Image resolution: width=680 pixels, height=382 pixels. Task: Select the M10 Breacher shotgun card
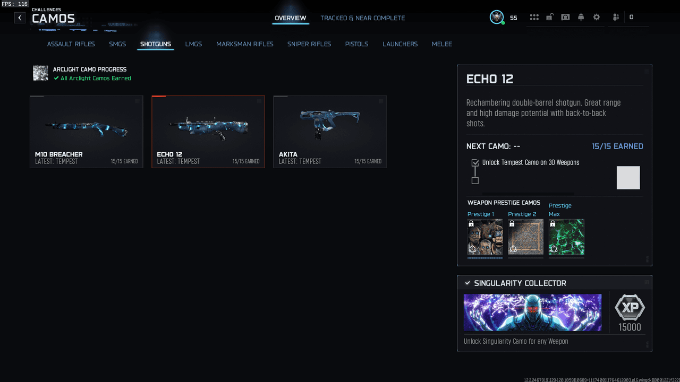tap(87, 132)
